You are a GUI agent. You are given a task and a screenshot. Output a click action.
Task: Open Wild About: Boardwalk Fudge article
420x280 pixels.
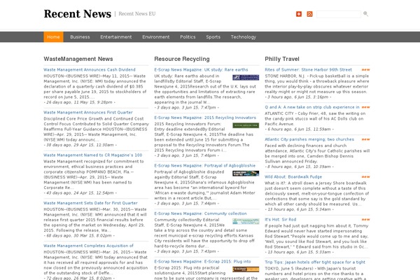point(293,177)
